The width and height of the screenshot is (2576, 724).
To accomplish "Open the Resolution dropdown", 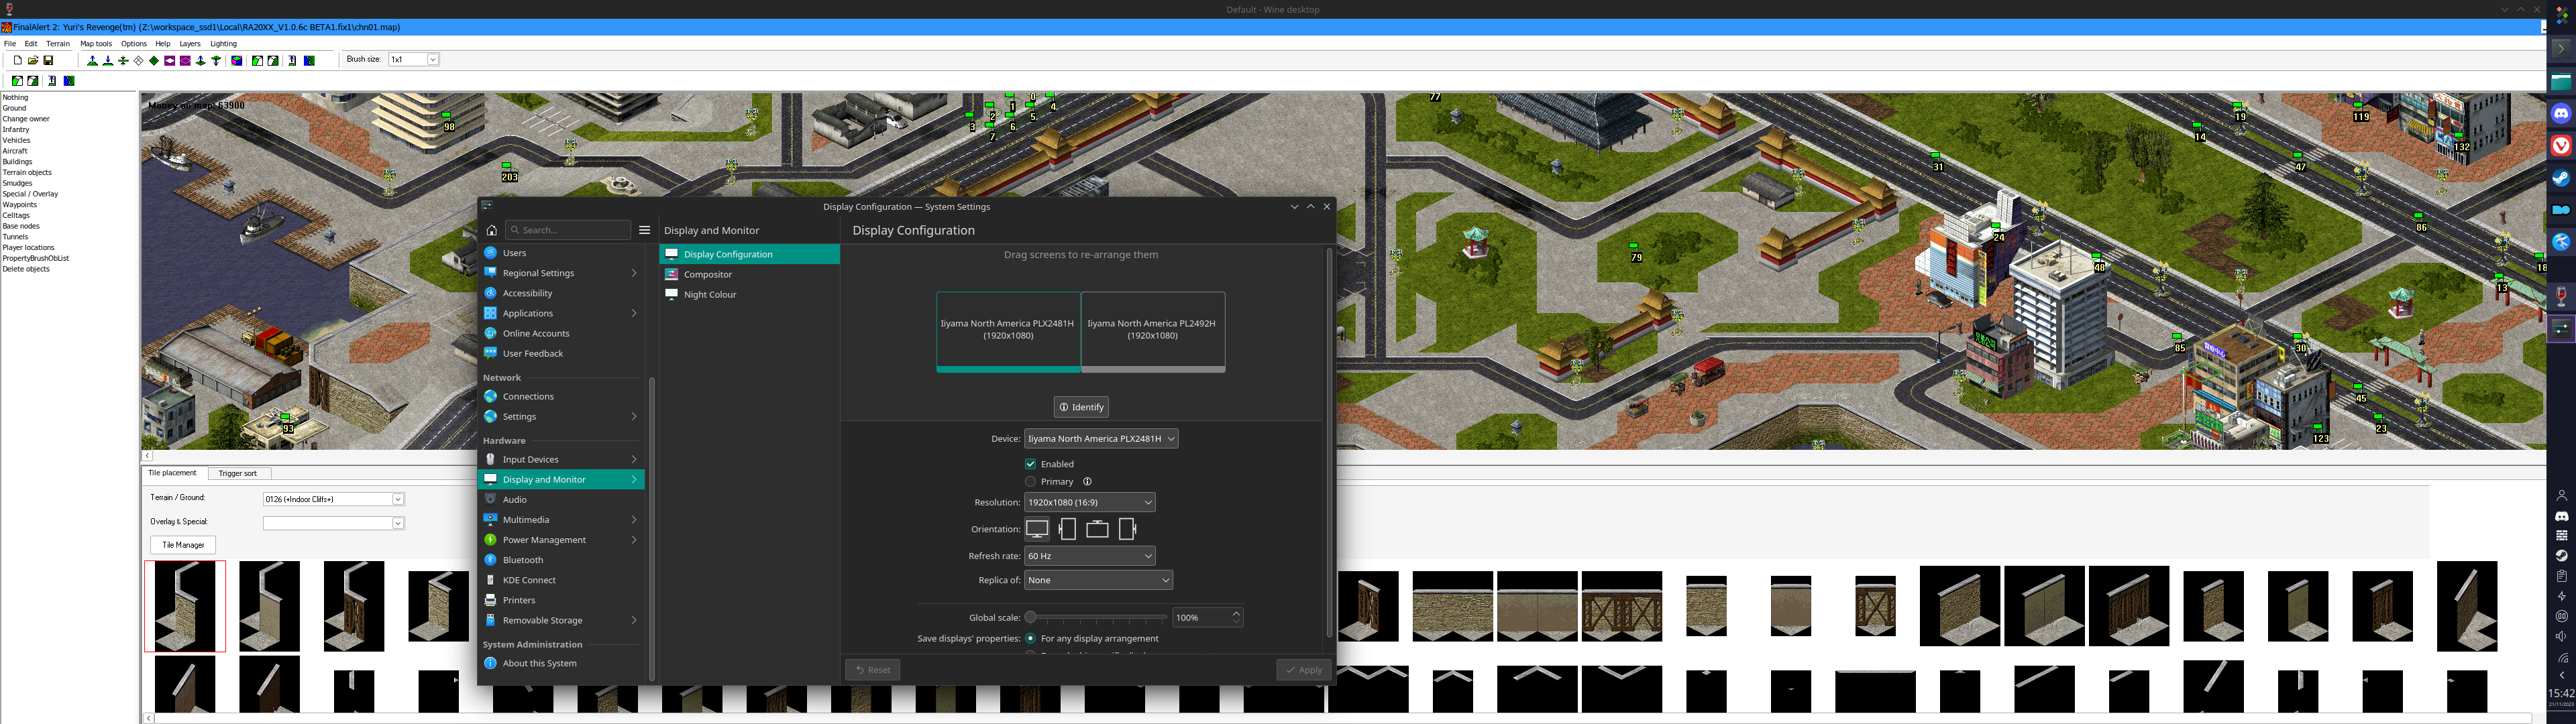I will coord(1089,502).
